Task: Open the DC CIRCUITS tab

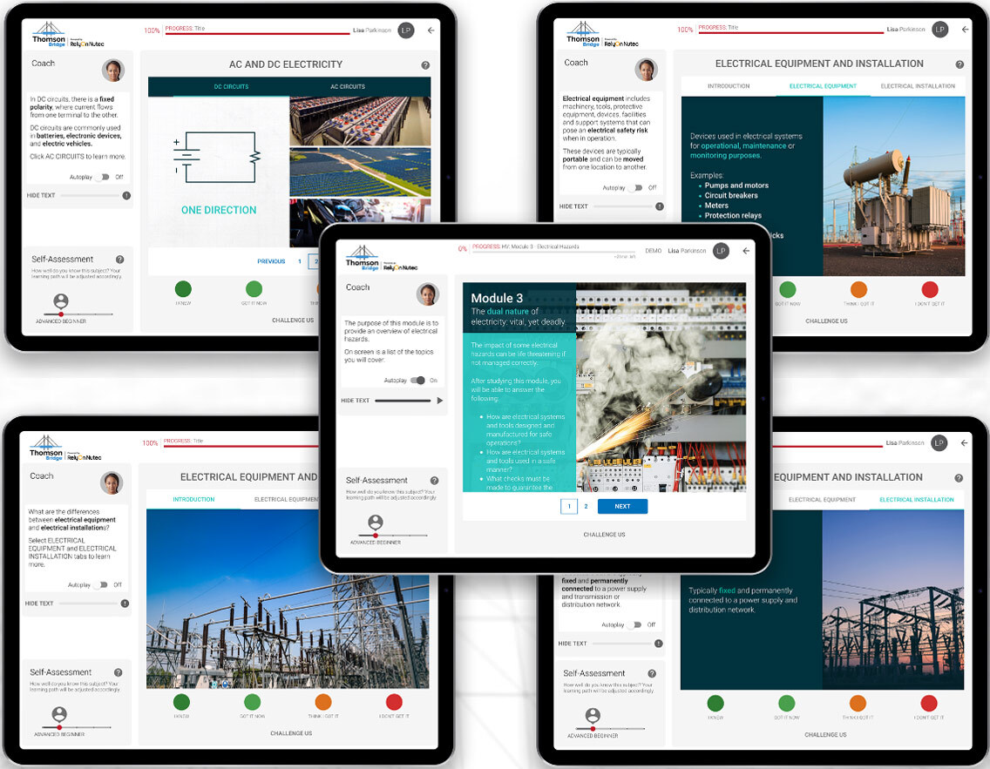Action: tap(231, 87)
